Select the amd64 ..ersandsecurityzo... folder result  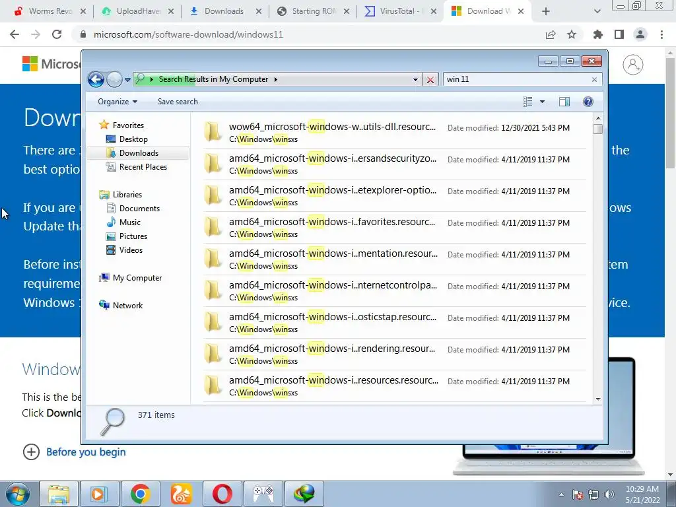[395, 164]
